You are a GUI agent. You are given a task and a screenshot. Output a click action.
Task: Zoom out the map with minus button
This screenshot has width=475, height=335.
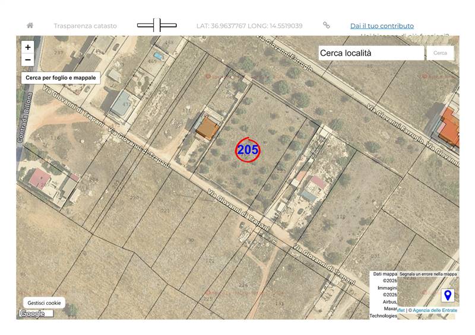[28, 60]
